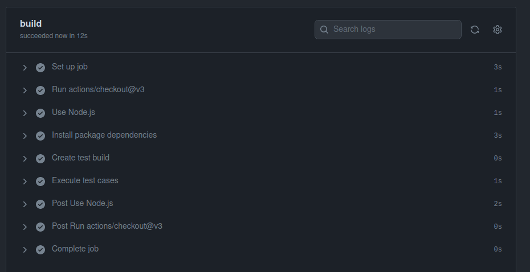
Task: Click the 3s duration of Set up job
Action: tap(497, 67)
